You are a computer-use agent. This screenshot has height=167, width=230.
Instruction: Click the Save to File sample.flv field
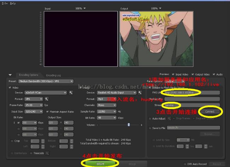(194, 128)
